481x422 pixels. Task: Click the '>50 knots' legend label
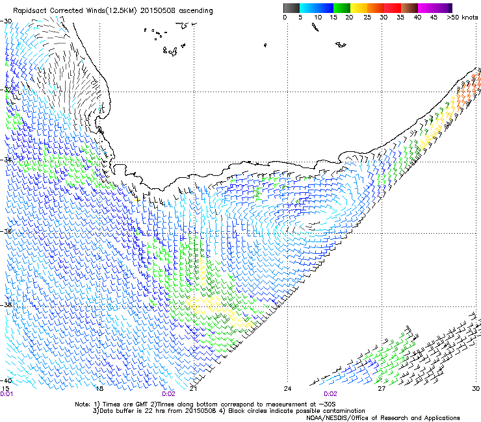tap(462, 17)
